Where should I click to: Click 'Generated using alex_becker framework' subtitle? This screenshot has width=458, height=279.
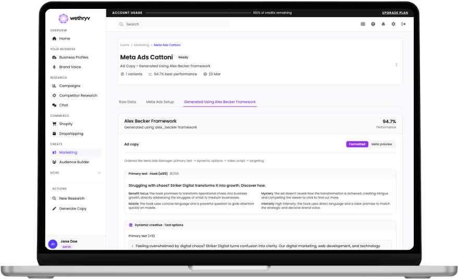160,127
